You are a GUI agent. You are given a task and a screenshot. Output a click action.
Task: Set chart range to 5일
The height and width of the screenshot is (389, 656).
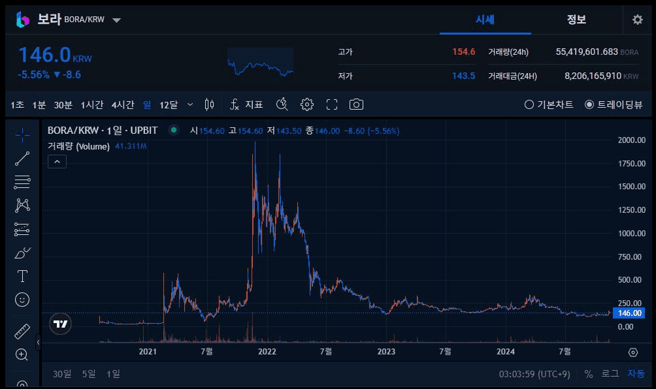click(x=89, y=374)
